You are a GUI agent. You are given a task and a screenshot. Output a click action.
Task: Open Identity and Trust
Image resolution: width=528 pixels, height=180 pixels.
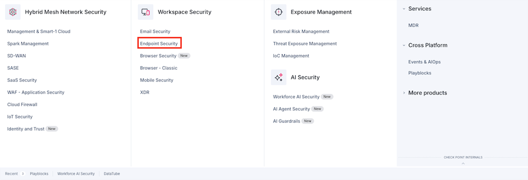[x=26, y=129]
